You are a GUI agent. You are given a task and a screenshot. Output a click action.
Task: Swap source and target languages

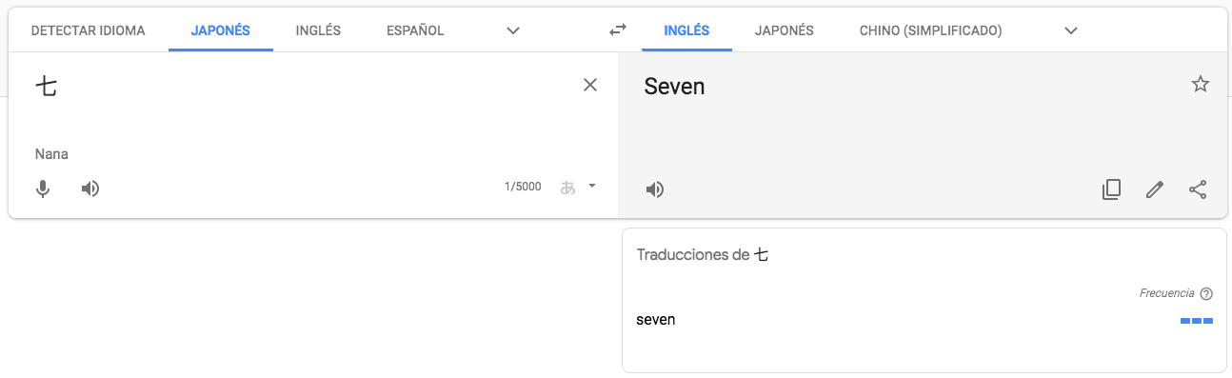[x=618, y=30]
